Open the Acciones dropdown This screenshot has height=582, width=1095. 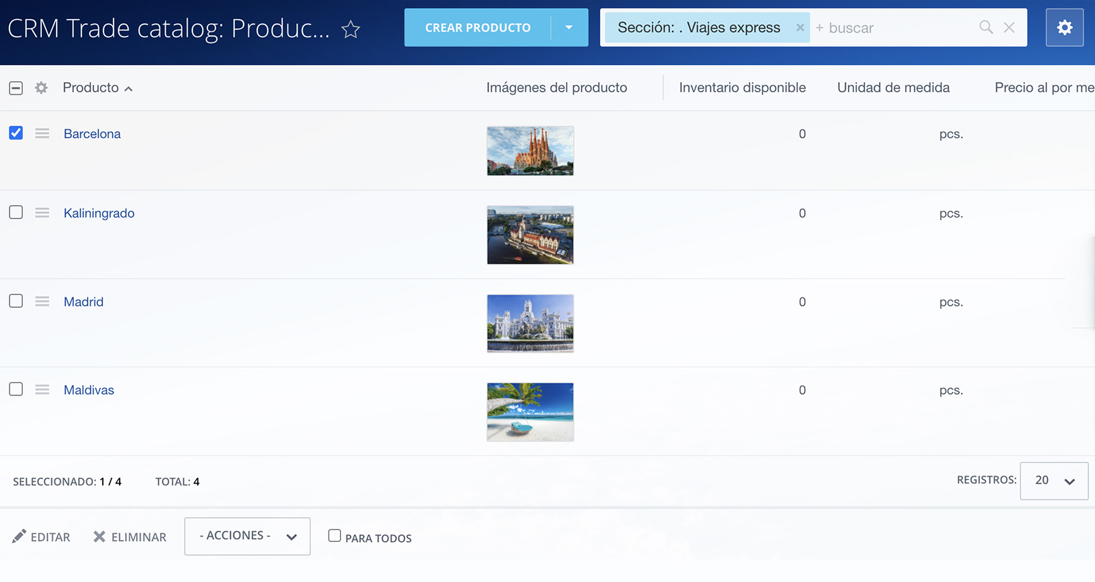pos(247,536)
